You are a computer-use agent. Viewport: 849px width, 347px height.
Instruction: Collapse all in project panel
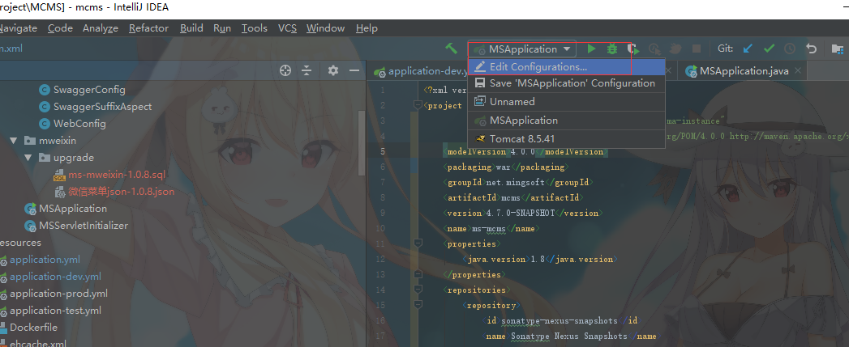307,70
